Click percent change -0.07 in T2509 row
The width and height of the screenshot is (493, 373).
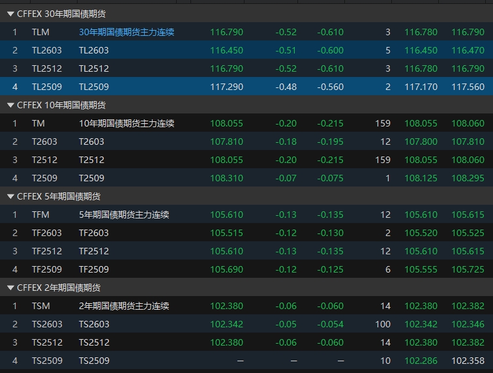[x=286, y=178]
